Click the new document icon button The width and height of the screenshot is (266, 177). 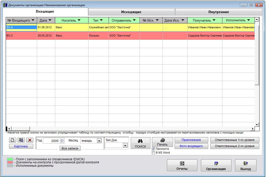(13, 140)
